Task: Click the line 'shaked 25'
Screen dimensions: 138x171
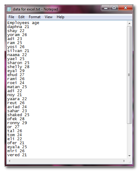Action: [x=18, y=115]
